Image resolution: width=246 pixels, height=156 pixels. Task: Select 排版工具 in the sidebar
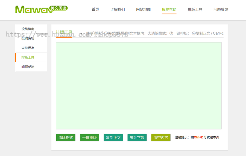click(31, 57)
